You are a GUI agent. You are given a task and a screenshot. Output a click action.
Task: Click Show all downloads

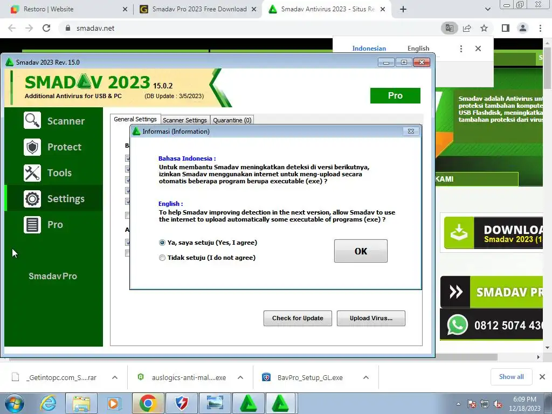511,377
